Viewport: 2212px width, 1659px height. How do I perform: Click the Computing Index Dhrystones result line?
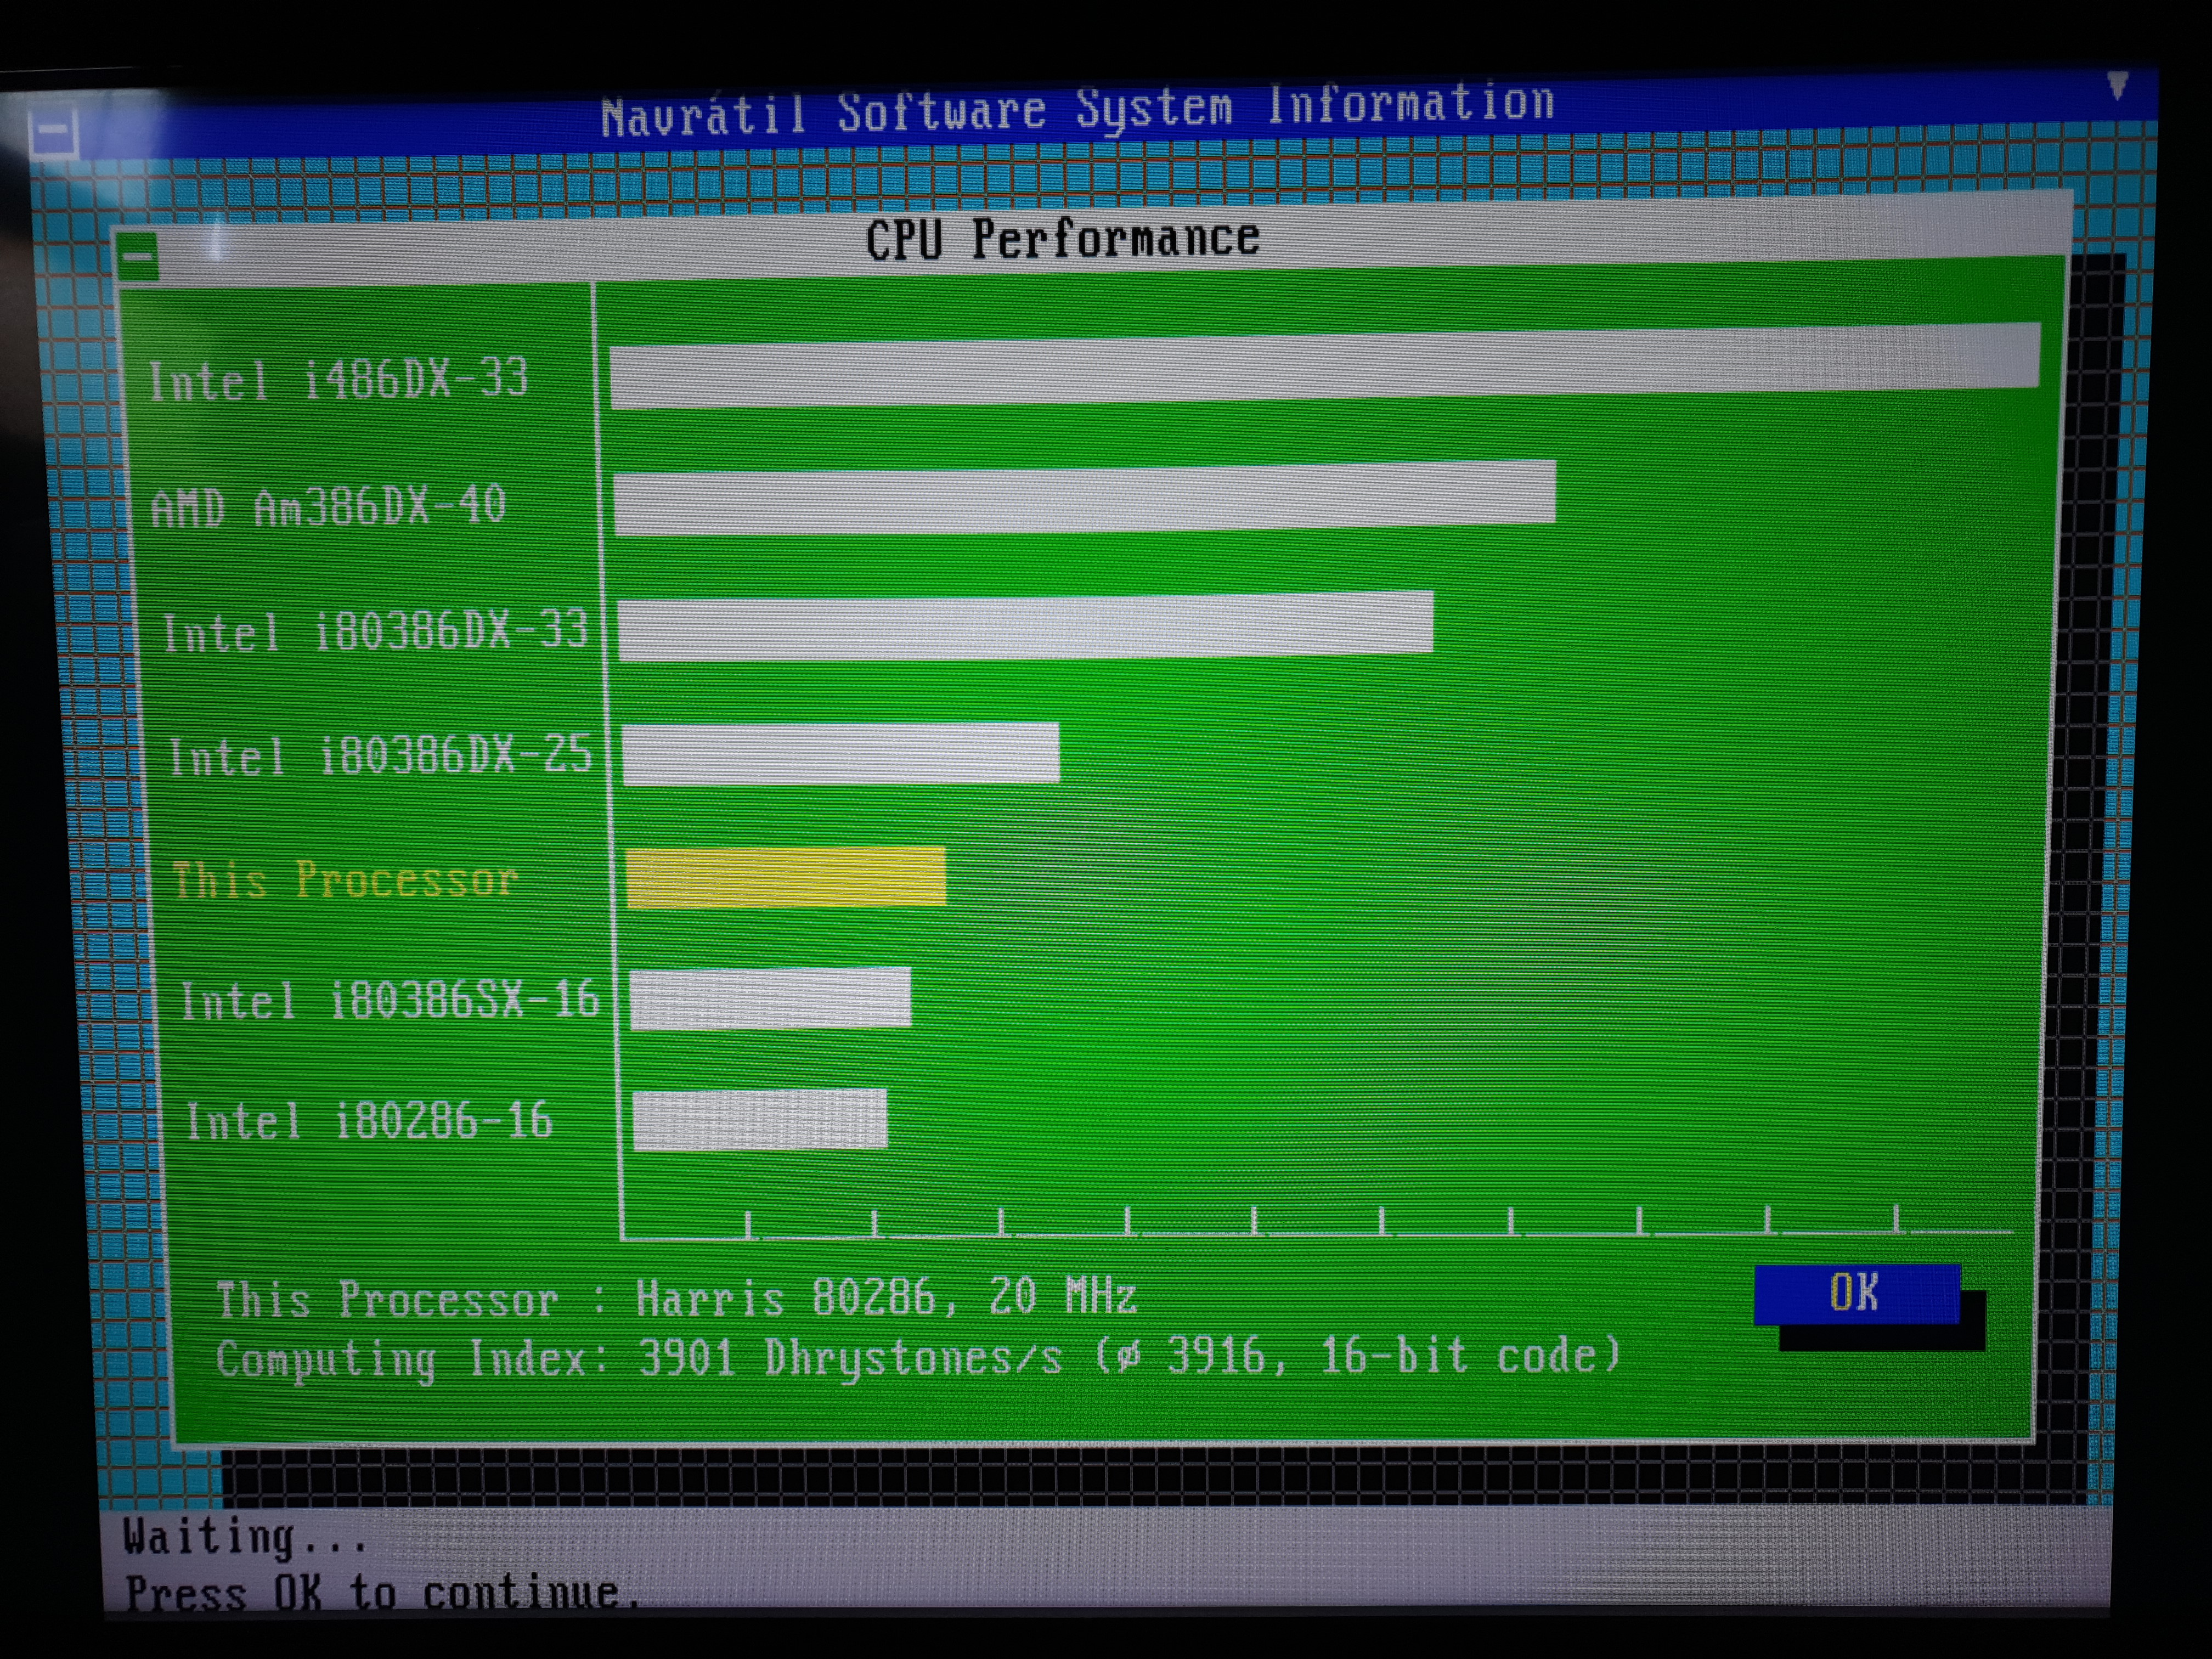tap(916, 1358)
